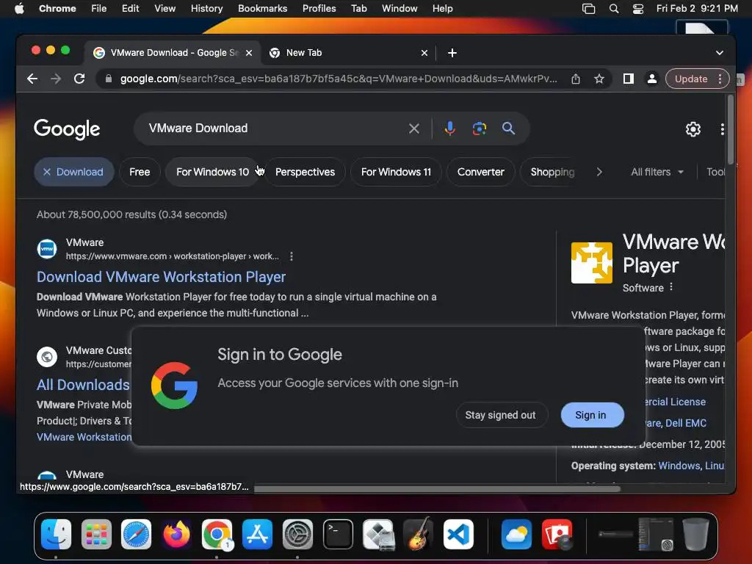Click the browser forward arrow
The height and width of the screenshot is (564, 752).
click(x=56, y=79)
